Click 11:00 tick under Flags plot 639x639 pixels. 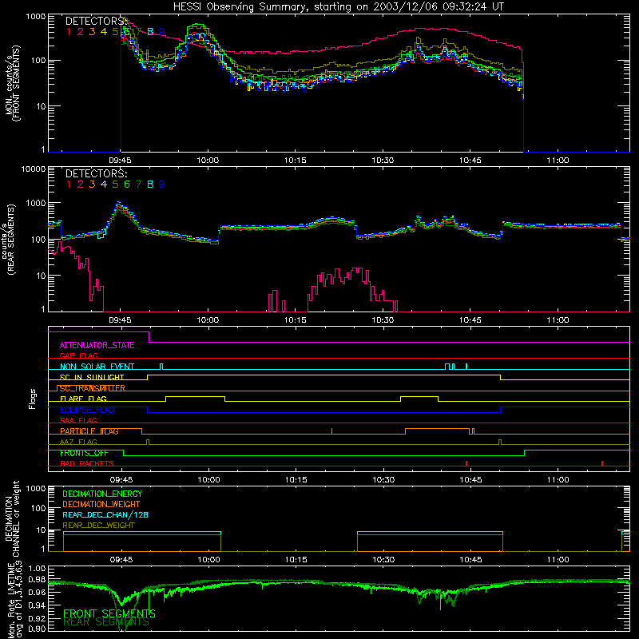pyautogui.click(x=558, y=480)
